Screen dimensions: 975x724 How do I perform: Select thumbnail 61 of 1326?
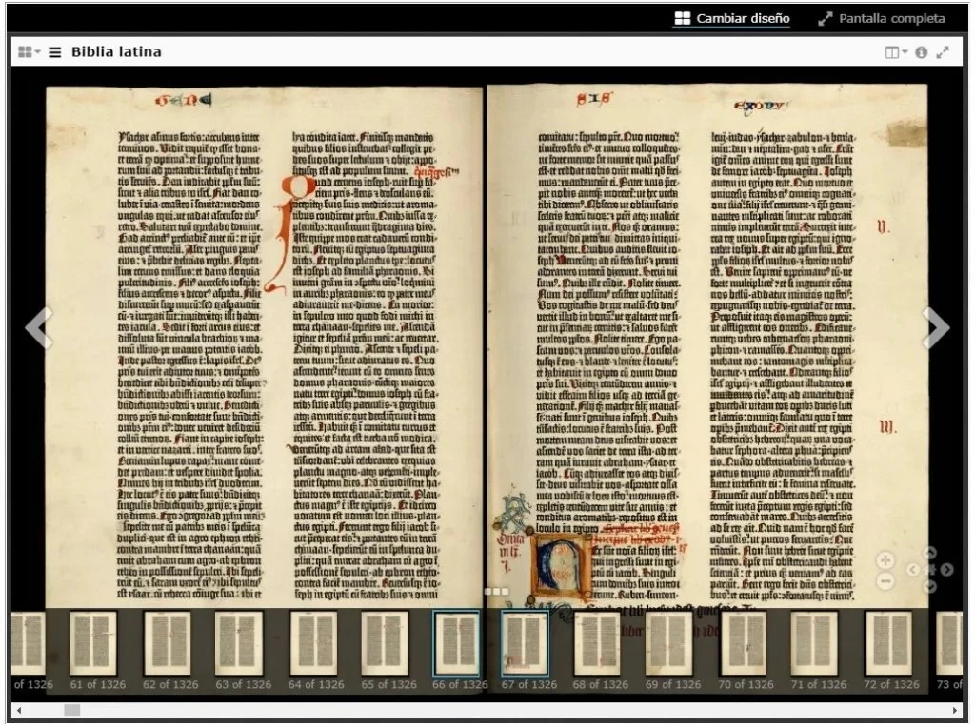92,643
